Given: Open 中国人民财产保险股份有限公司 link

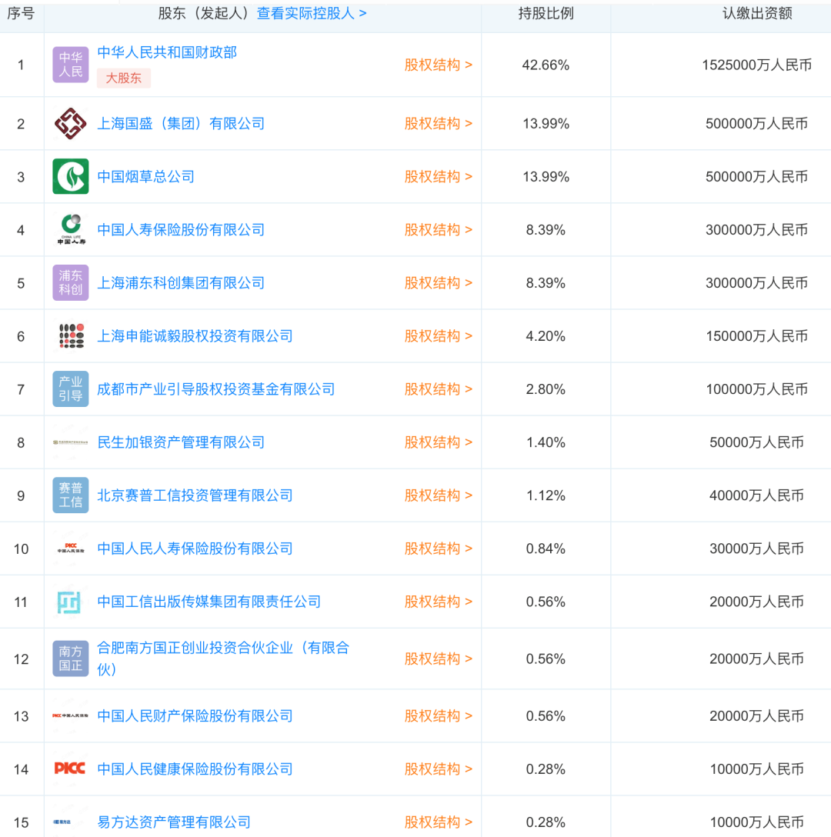Looking at the screenshot, I should click(195, 715).
